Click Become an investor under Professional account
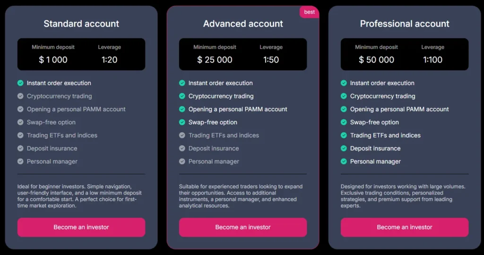Image resolution: width=484 pixels, height=255 pixels. [405, 227]
